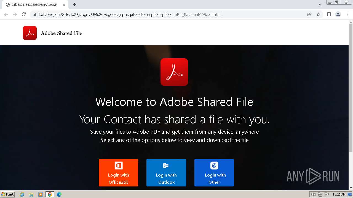Open a new tab with plus button
Image resolution: width=353 pixels, height=198 pixels.
(74, 5)
